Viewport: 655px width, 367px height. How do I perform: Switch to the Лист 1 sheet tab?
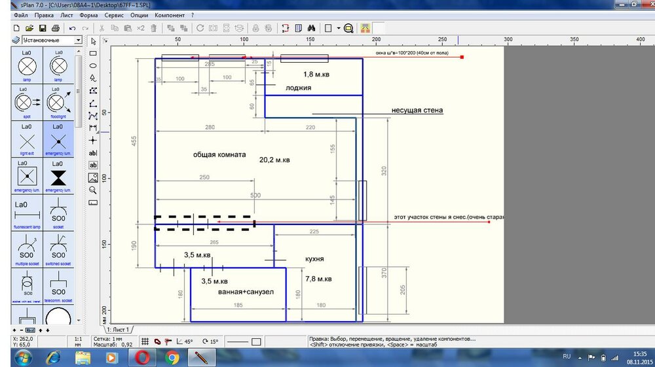(119, 330)
